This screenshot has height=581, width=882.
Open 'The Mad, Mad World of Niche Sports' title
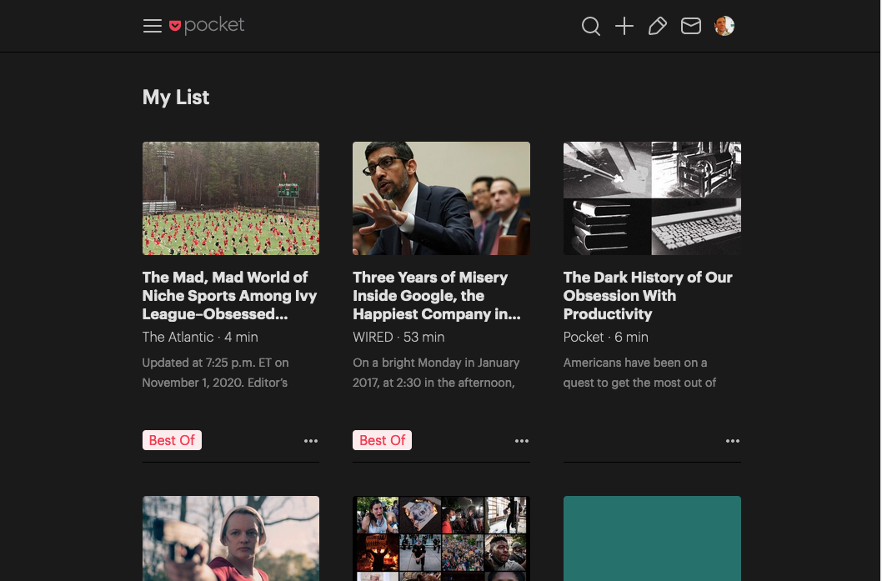pos(229,296)
